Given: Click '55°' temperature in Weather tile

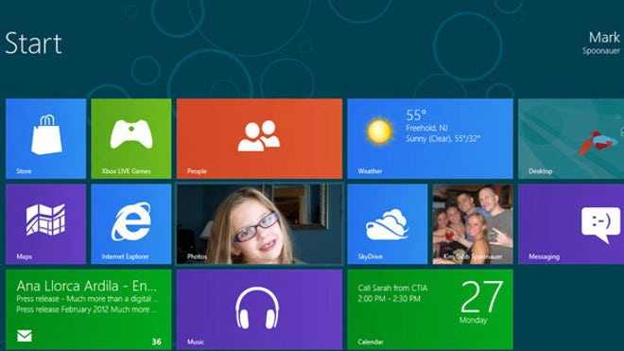Looking at the screenshot, I should pos(416,115).
